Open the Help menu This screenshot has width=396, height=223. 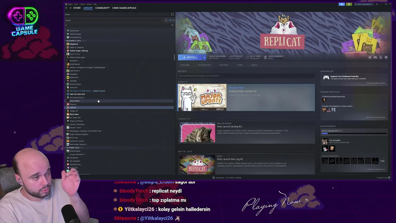[x=95, y=4]
